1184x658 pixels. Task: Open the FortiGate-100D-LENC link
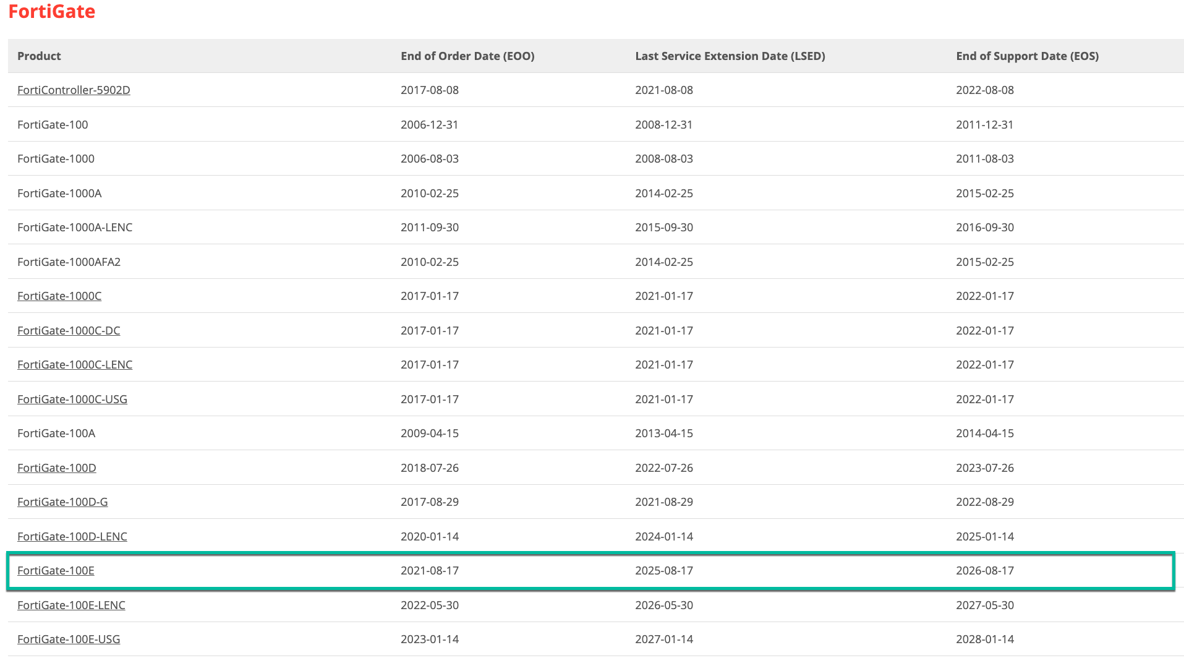click(x=72, y=537)
